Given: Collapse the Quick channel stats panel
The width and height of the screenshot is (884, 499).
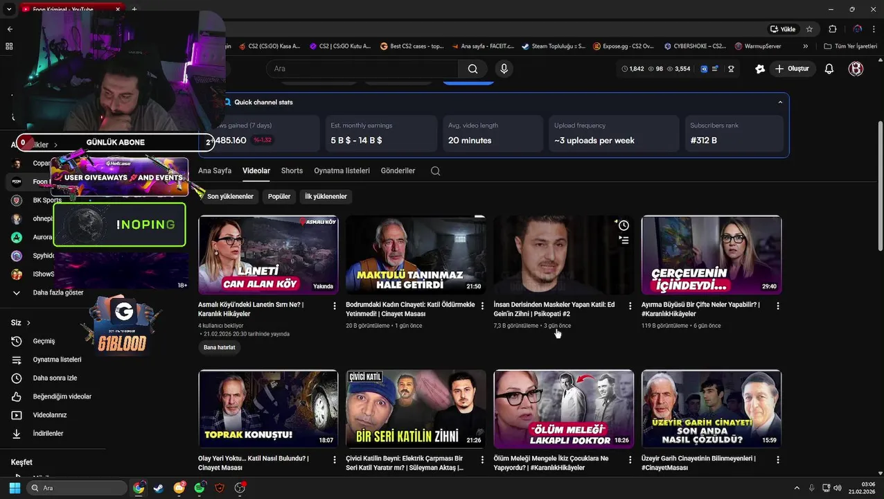Looking at the screenshot, I should (780, 102).
